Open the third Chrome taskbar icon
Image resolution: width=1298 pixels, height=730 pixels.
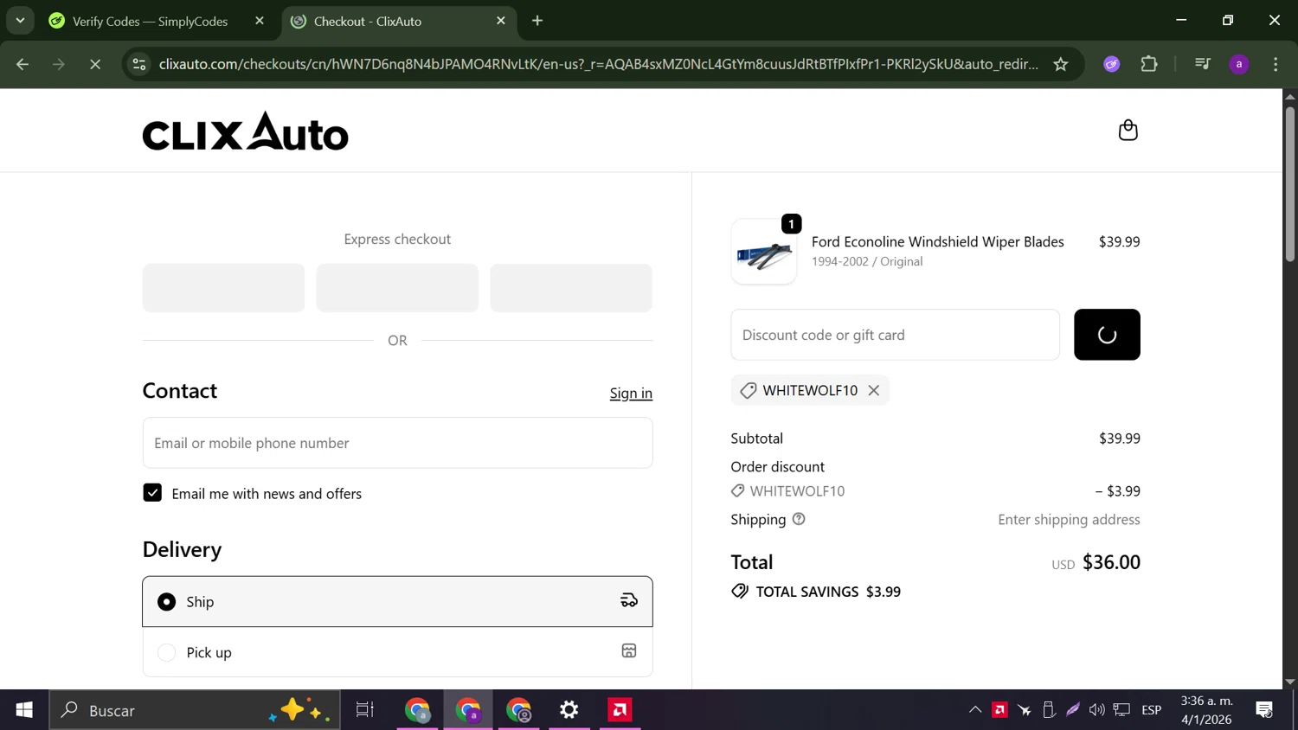click(x=519, y=710)
